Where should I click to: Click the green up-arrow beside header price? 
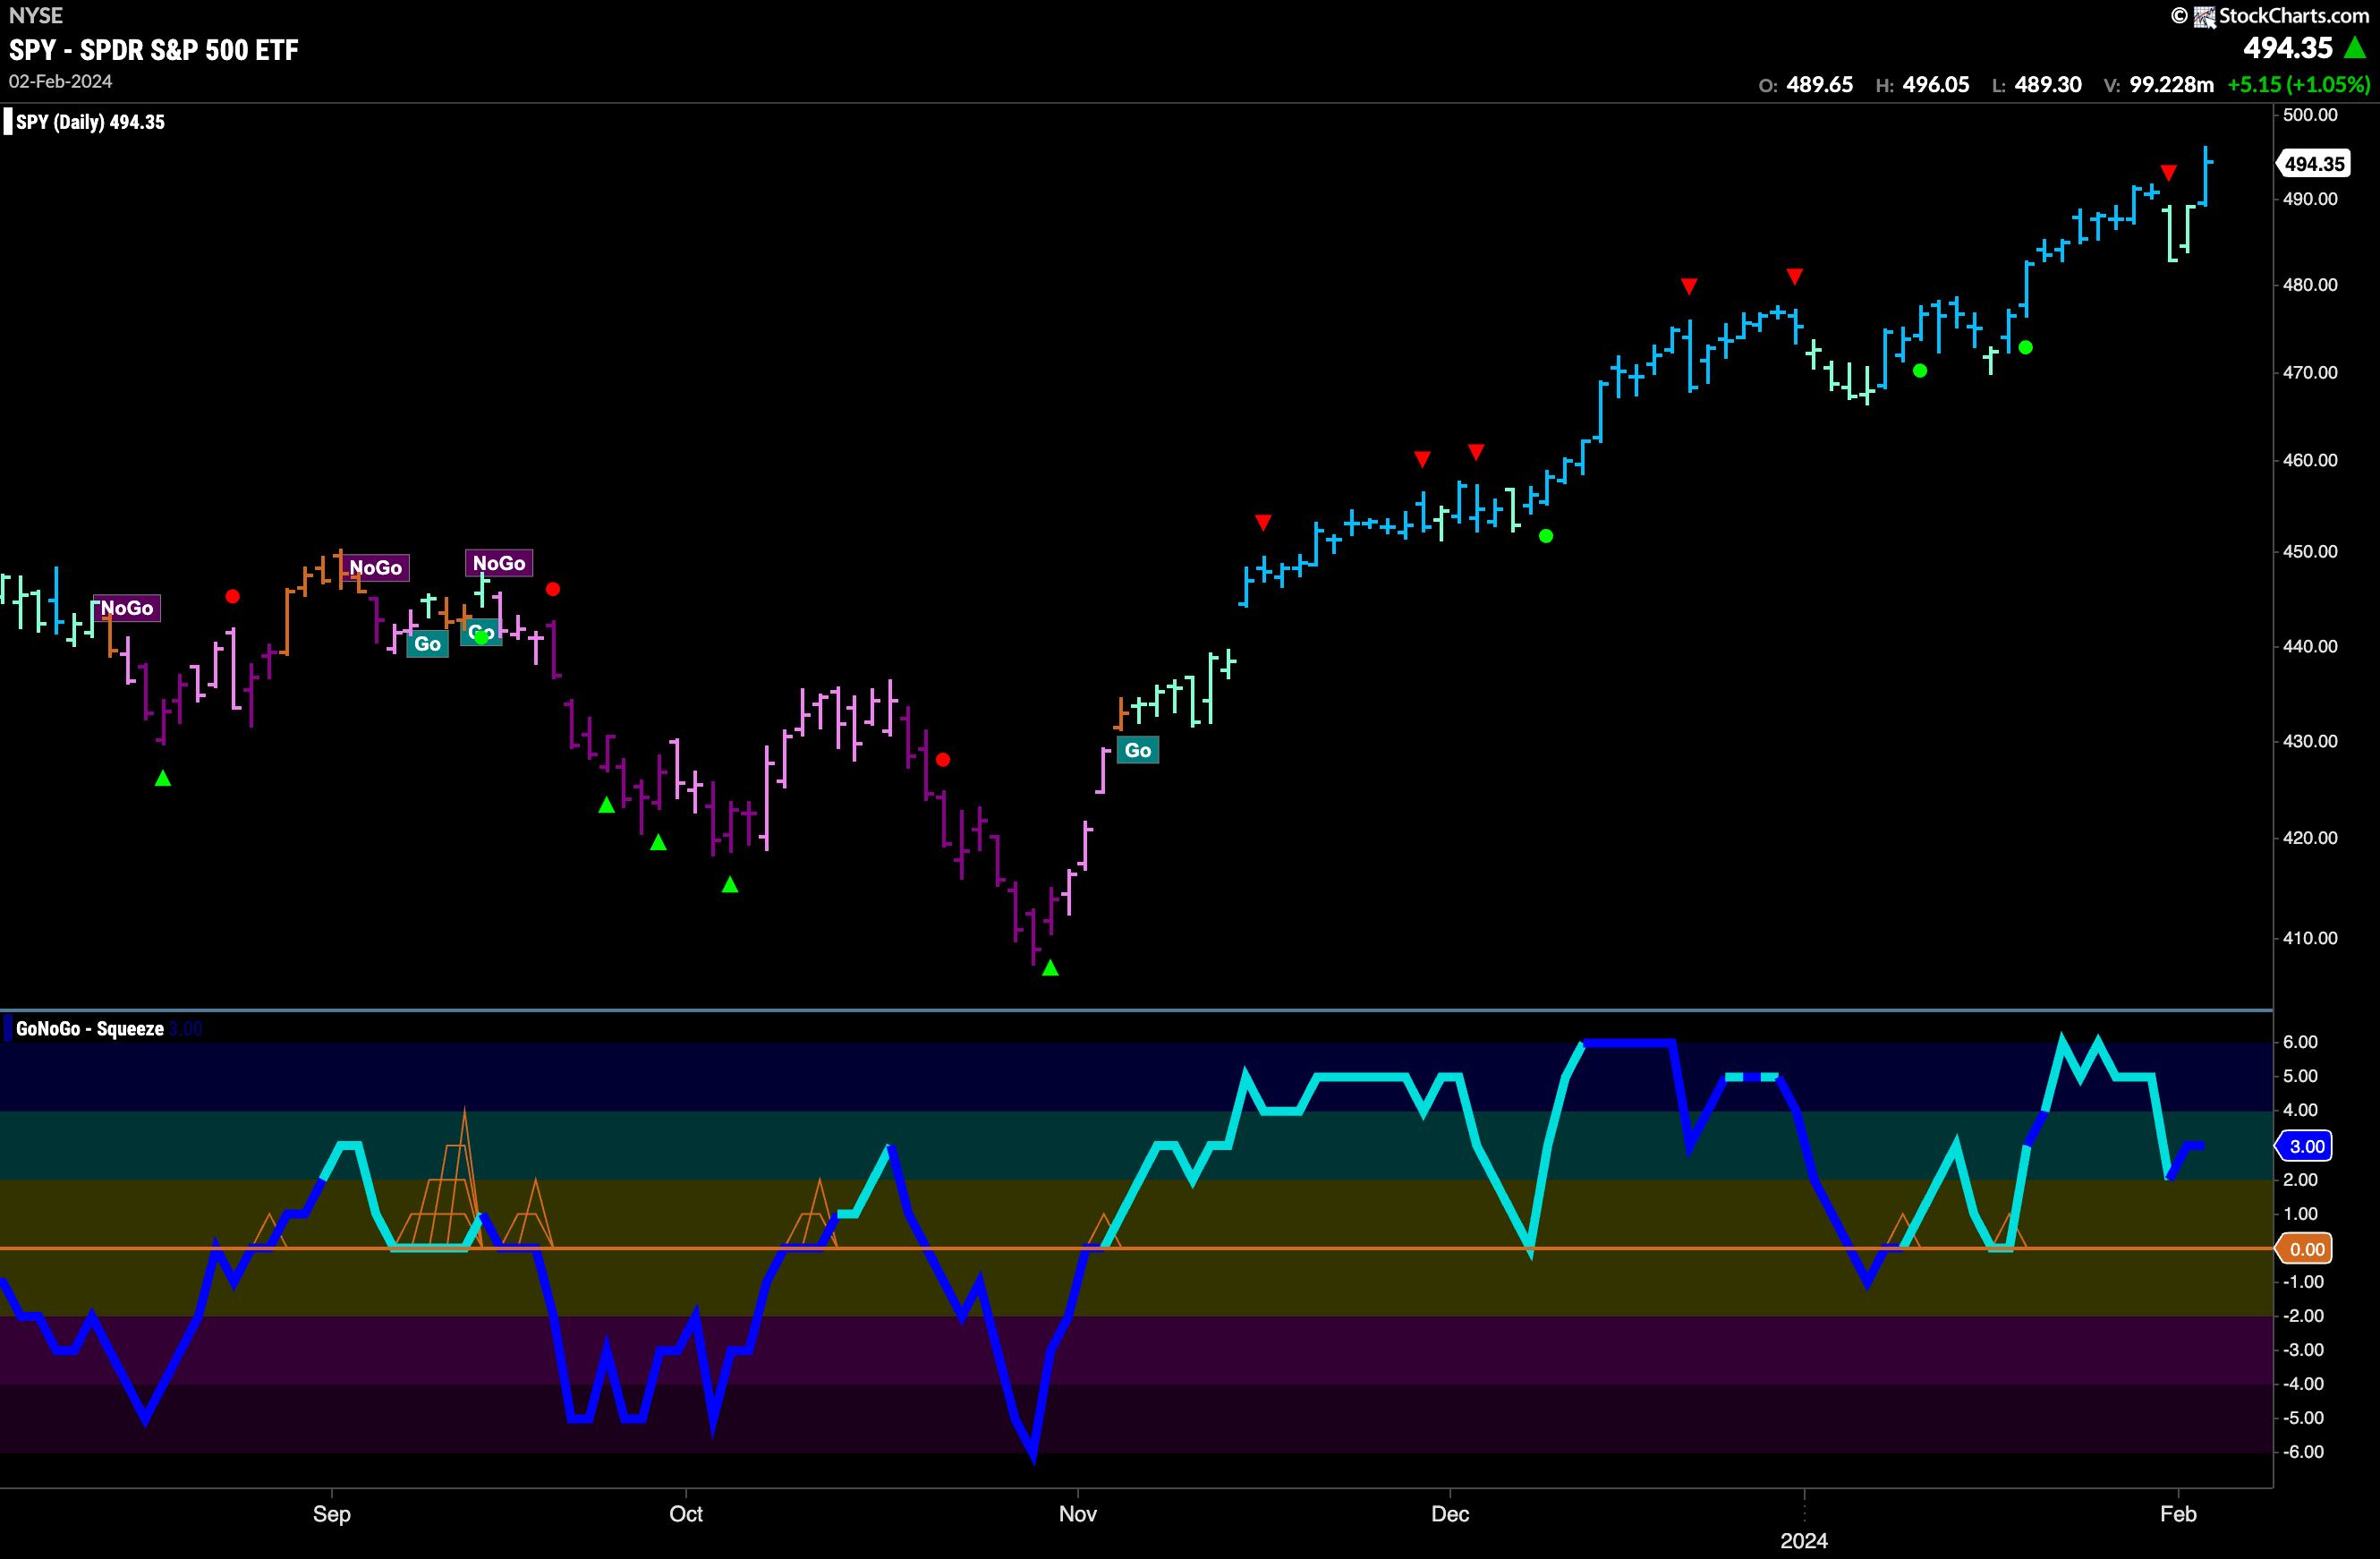(x=2356, y=48)
